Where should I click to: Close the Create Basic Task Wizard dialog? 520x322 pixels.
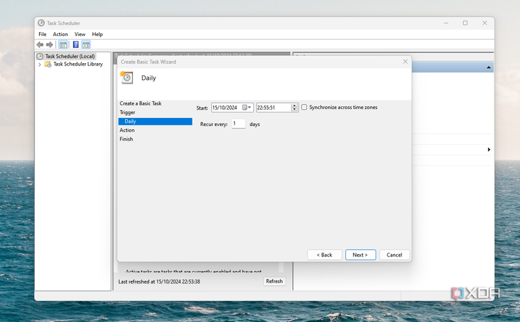[405, 62]
